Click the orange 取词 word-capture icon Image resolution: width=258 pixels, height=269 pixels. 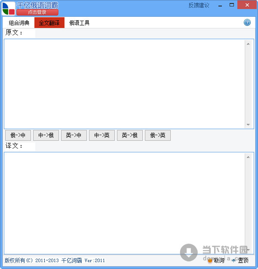(210, 260)
